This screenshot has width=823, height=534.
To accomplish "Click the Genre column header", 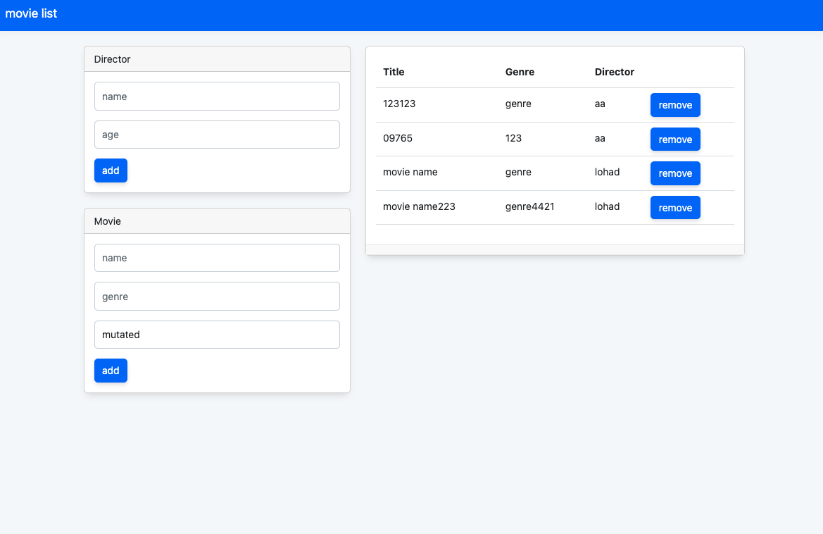I will (x=520, y=72).
